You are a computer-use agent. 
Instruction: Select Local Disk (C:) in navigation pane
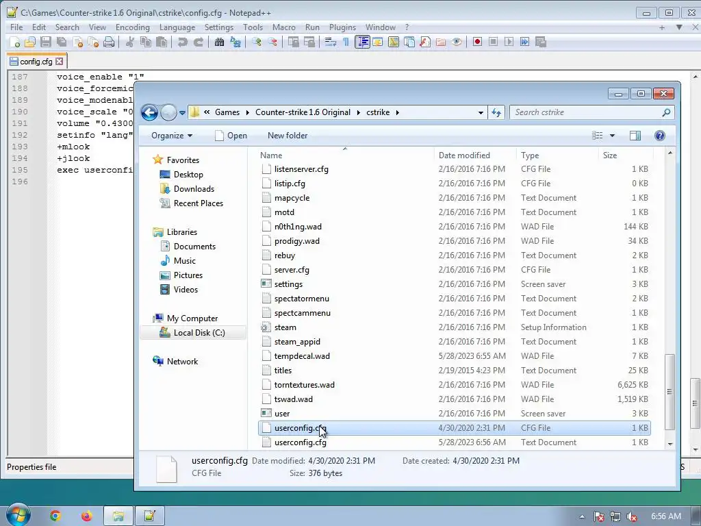(192, 333)
